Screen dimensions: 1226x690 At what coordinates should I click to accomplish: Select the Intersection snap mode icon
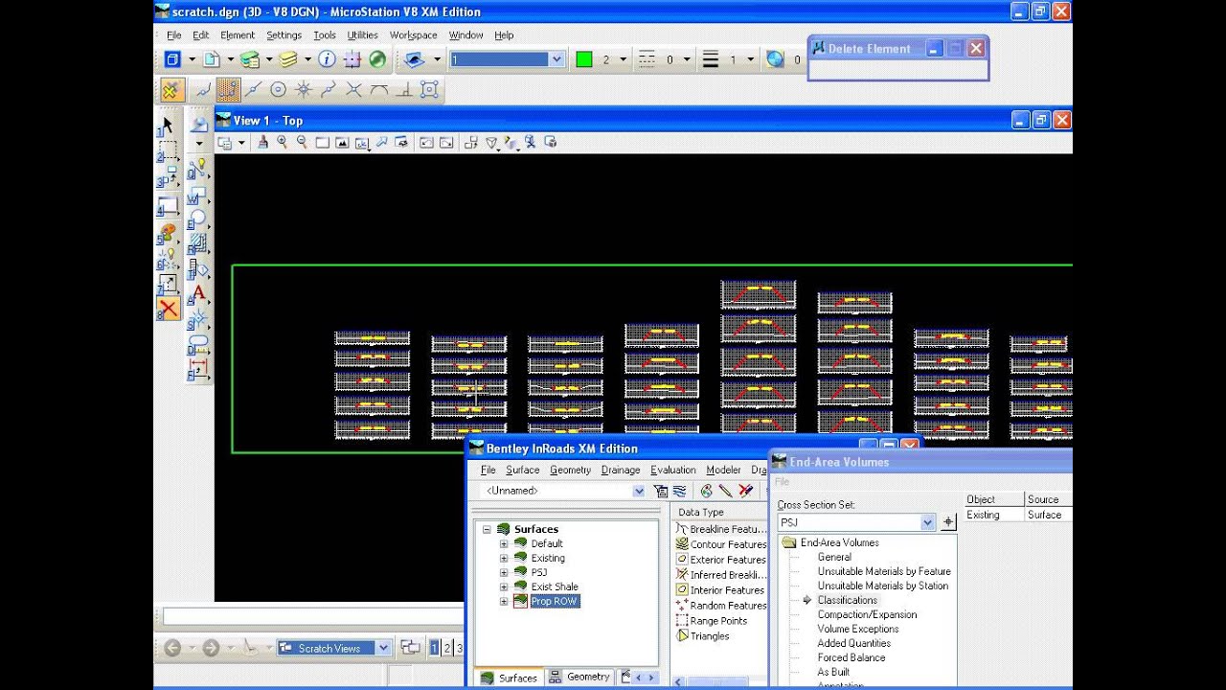353,90
